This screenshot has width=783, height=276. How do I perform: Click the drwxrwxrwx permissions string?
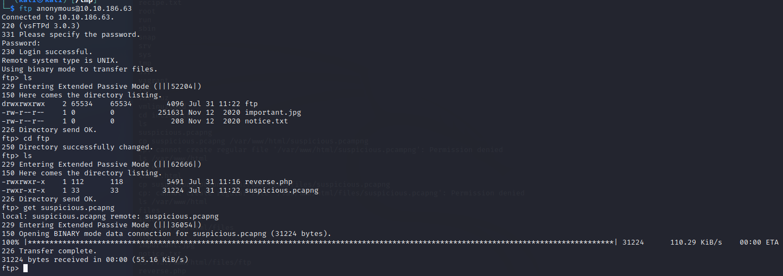click(x=23, y=104)
